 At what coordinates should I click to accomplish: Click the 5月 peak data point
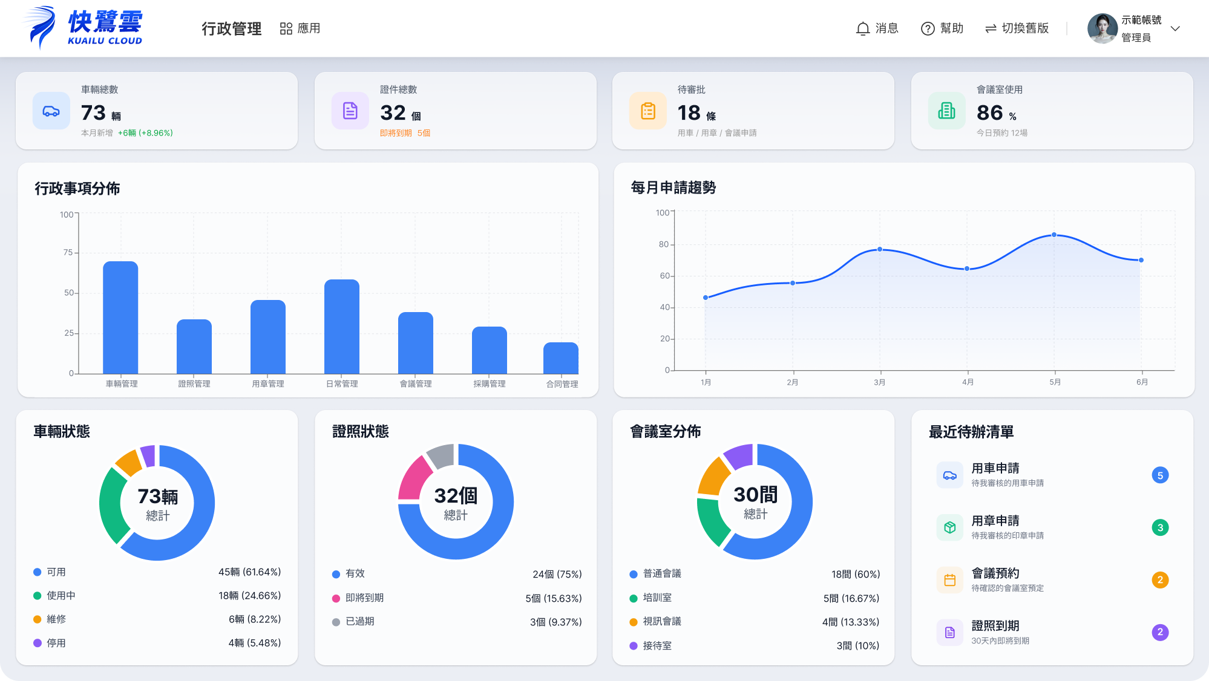click(1054, 235)
